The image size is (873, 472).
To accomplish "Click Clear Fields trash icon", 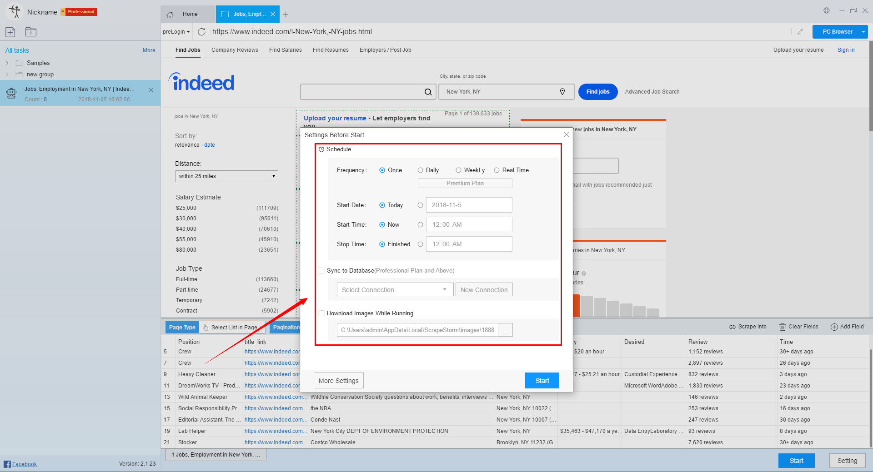I will (x=783, y=327).
